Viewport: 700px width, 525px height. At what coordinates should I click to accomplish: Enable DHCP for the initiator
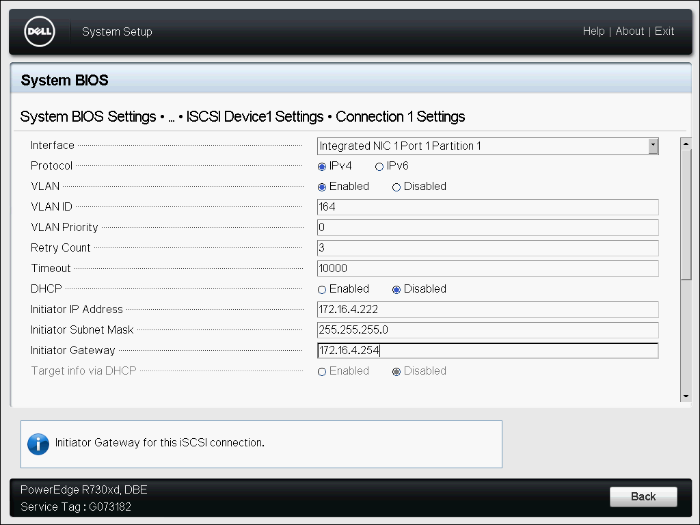click(x=322, y=289)
